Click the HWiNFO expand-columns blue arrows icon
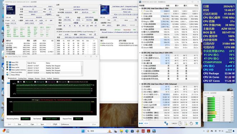The height and width of the screenshot is (134, 237). [141, 124]
